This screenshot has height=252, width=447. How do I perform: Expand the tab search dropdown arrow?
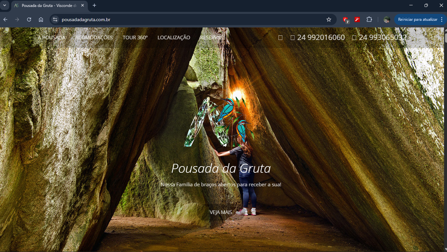click(x=5, y=5)
